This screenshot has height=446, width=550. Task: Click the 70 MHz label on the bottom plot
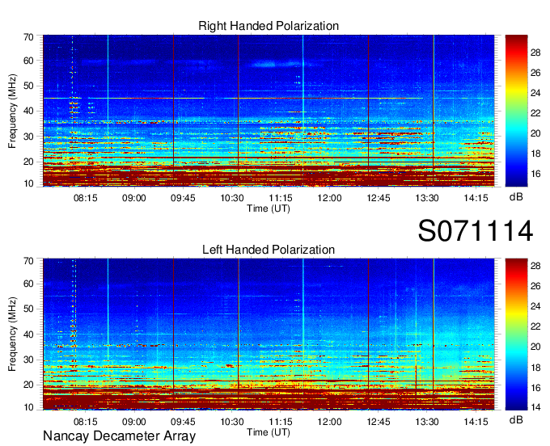click(x=28, y=261)
